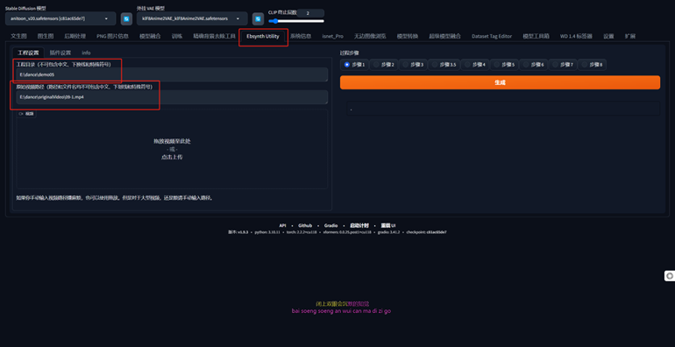Switch to the Ebsynth Utility tab
Screen dimensions: 675x347
click(263, 36)
